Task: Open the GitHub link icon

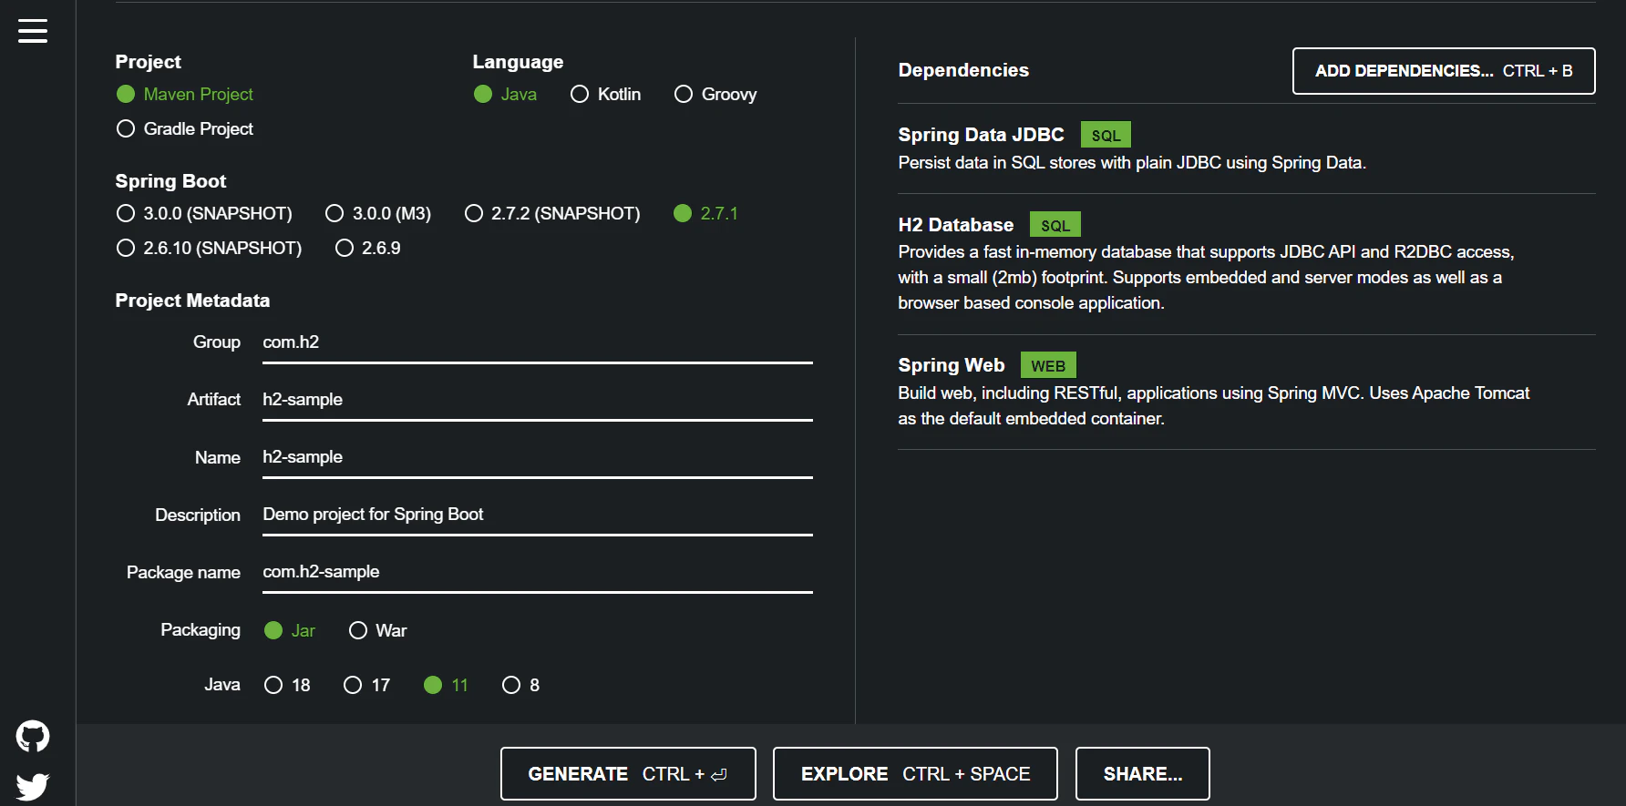Action: (33, 736)
